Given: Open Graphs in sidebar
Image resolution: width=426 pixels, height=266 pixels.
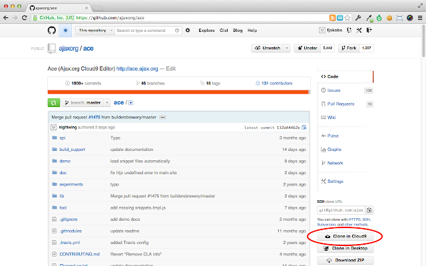Looking at the screenshot, I should click(334, 150).
